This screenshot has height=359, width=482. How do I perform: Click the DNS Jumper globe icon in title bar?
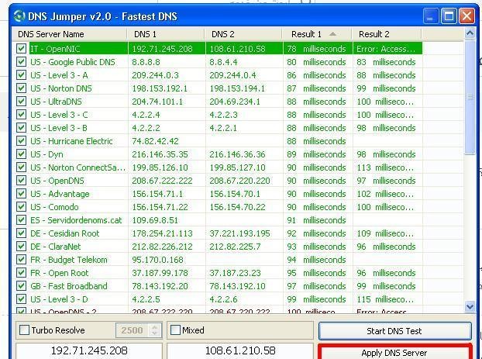[x=19, y=16]
